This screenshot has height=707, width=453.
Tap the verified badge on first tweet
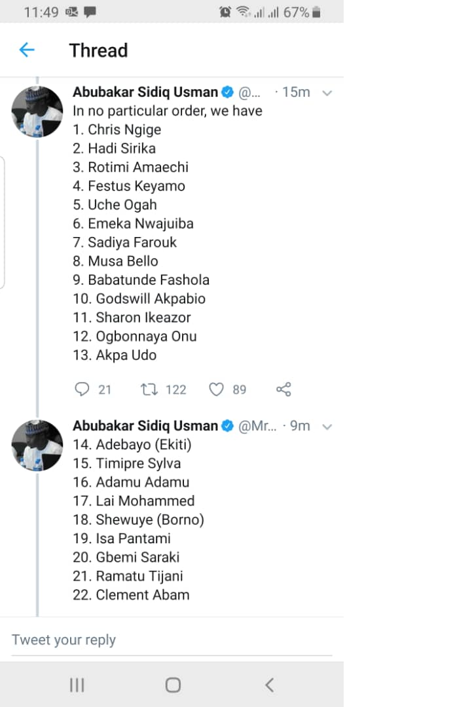point(228,92)
